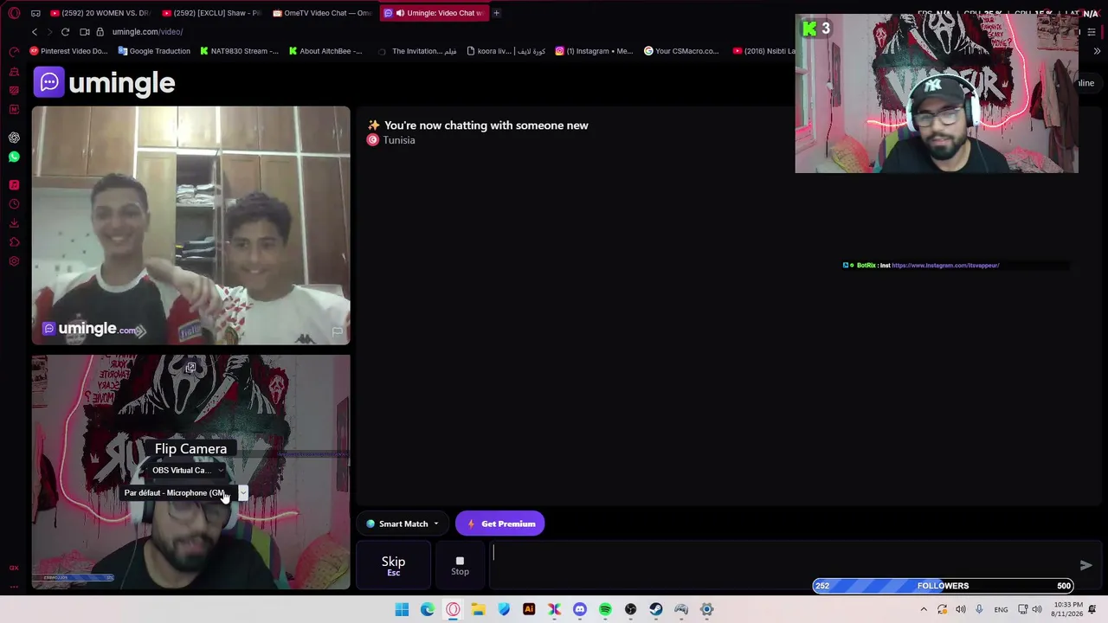Open the NAT9830 Stream bookmark
1108x623 pixels.
coord(239,51)
